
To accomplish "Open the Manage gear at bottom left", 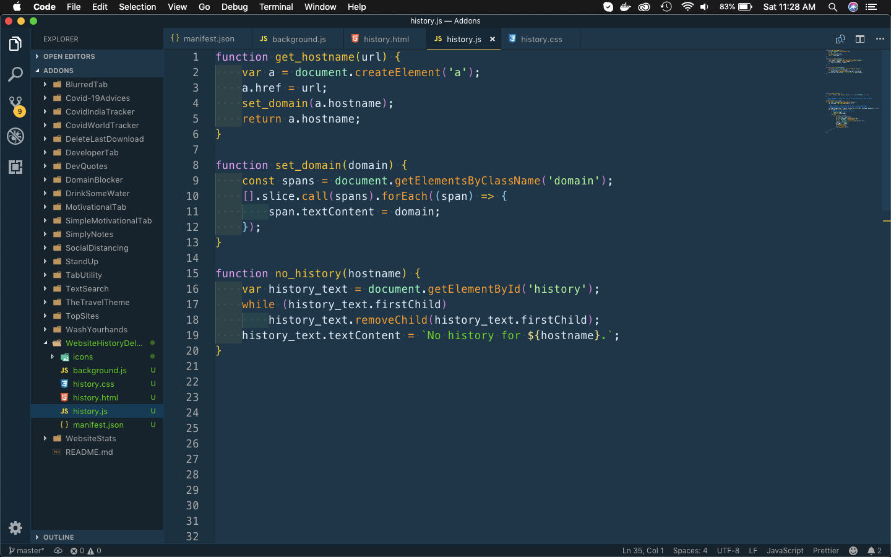I will [15, 528].
